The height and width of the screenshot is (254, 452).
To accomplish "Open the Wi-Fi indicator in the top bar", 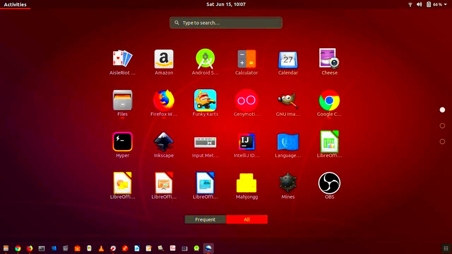I will tap(410, 5).
